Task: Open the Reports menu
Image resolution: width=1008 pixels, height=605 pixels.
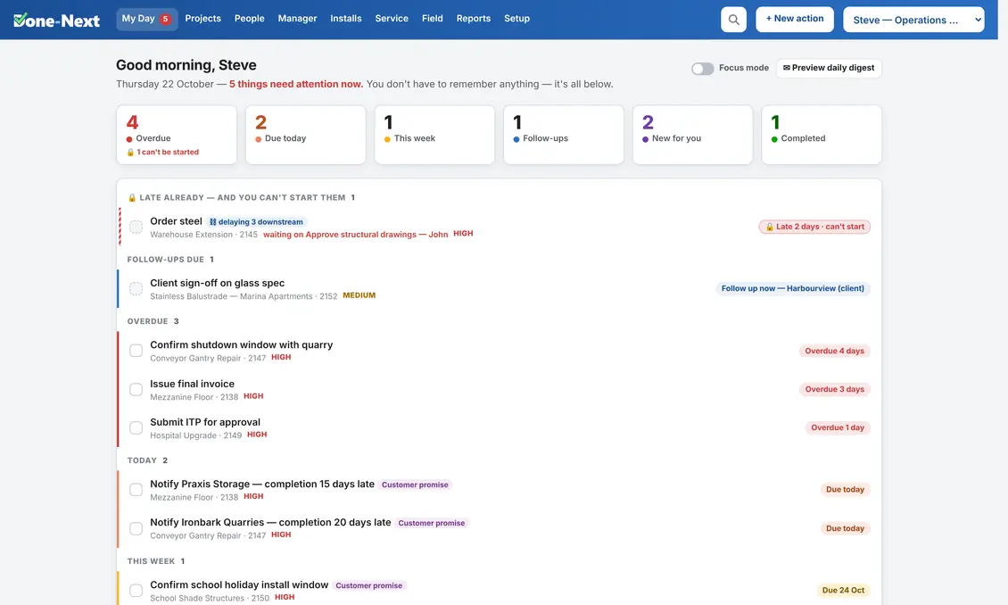Action: [473, 19]
